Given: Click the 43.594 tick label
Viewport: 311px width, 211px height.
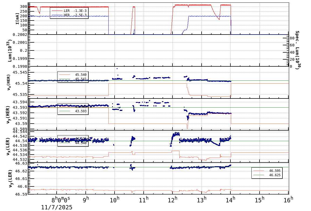Looking at the screenshot, I should [x=20, y=102].
